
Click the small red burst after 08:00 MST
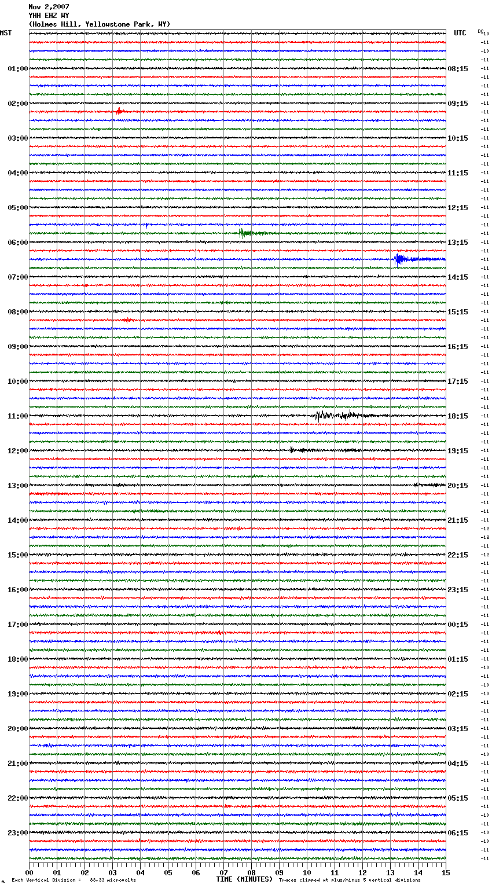(127, 320)
